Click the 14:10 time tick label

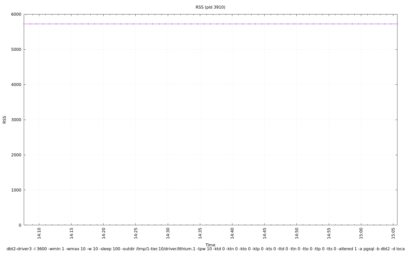(39, 233)
